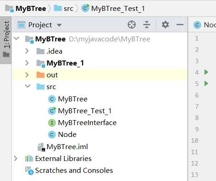Click the class icon on the editor tab
The width and height of the screenshot is (216, 181).
[x=197, y=25]
